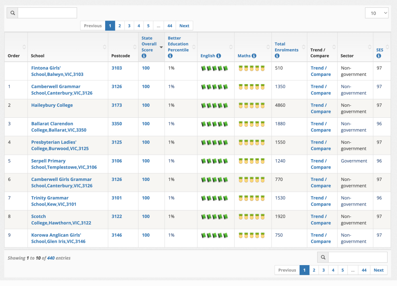
Task: Open the rows-per-page dropdown showing 10
Action: coord(376,13)
